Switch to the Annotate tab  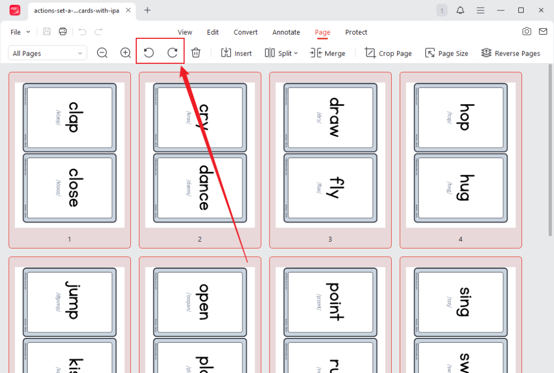[286, 32]
